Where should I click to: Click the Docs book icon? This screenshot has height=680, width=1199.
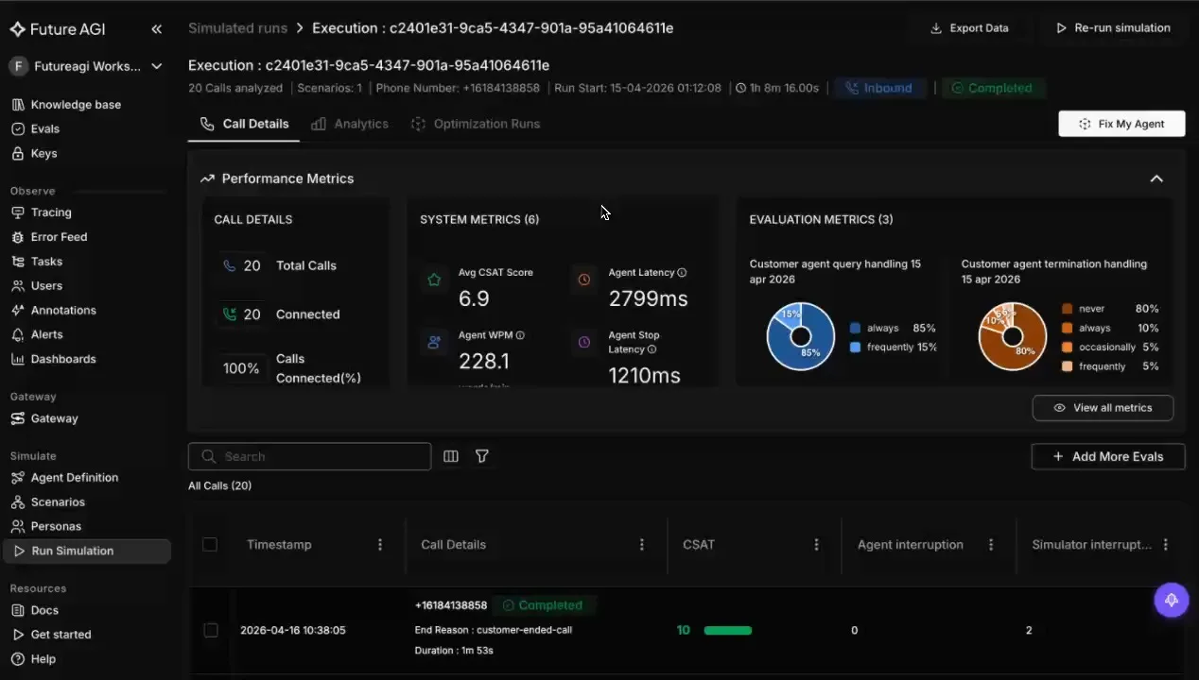(x=17, y=611)
